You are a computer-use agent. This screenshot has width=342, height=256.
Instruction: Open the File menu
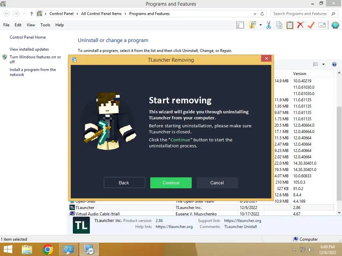pos(6,25)
